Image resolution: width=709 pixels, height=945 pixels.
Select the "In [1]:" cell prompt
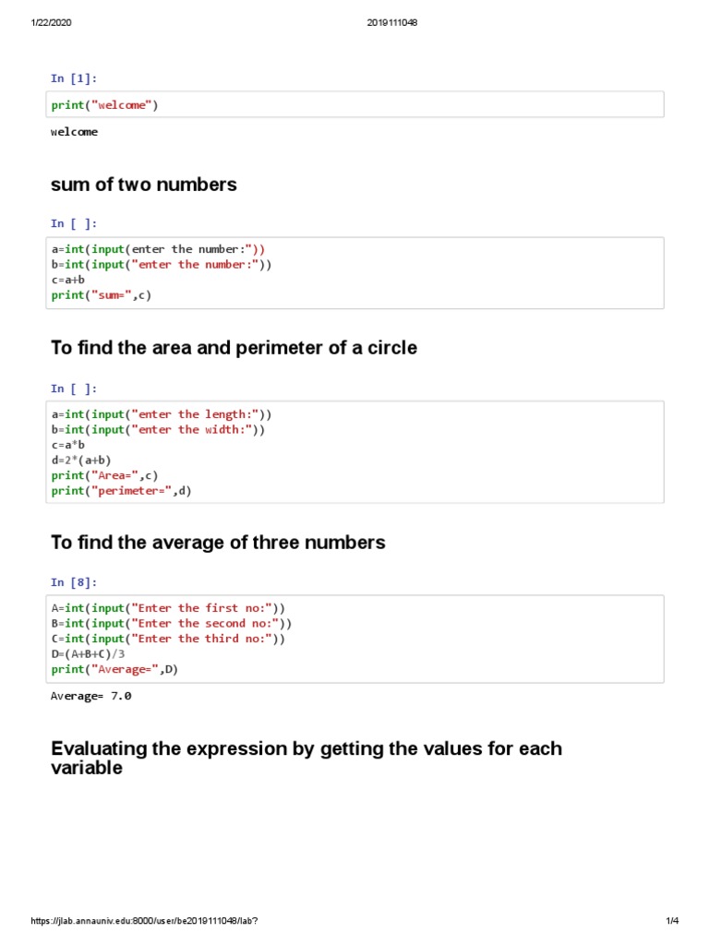(74, 79)
